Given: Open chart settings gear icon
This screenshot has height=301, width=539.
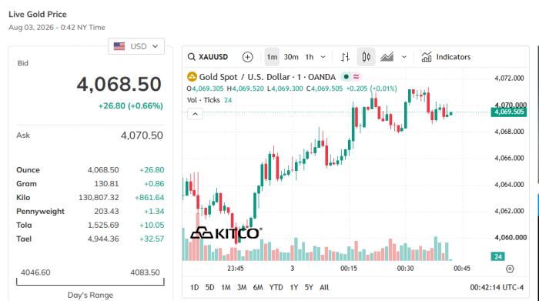Looking at the screenshot, I should point(510,269).
